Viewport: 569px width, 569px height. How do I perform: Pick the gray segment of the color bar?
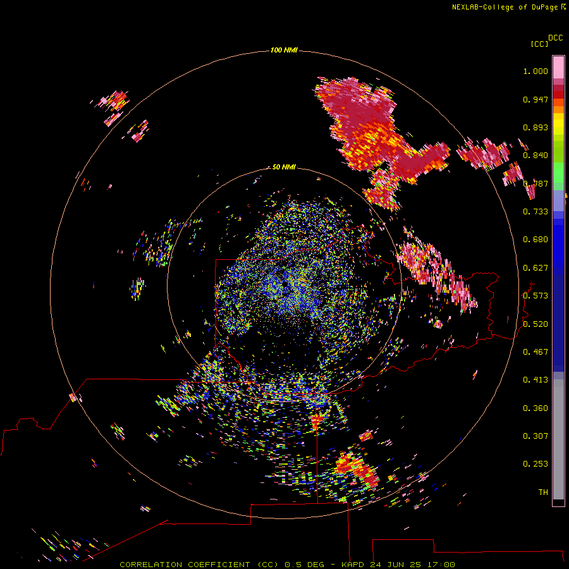(558, 439)
